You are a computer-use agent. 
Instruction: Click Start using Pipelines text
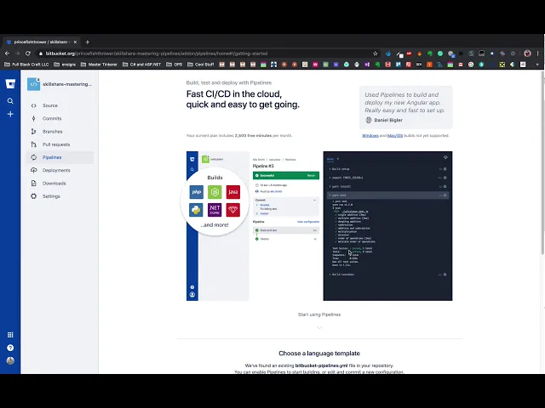coord(319,314)
